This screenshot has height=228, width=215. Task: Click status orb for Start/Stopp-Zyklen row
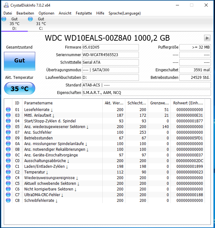pyautogui.click(x=8, y=121)
